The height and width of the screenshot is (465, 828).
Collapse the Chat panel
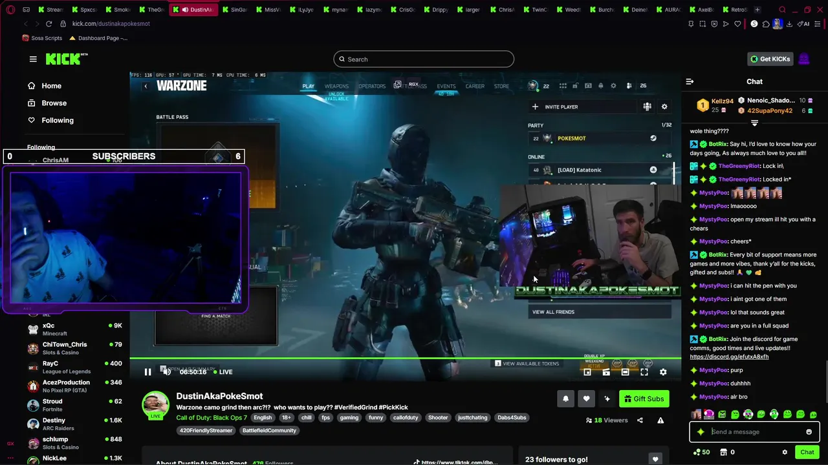click(690, 81)
